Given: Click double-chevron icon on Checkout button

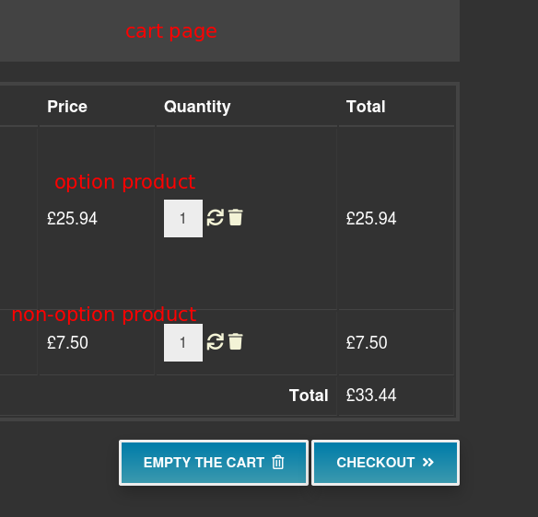Looking at the screenshot, I should coord(427,463).
